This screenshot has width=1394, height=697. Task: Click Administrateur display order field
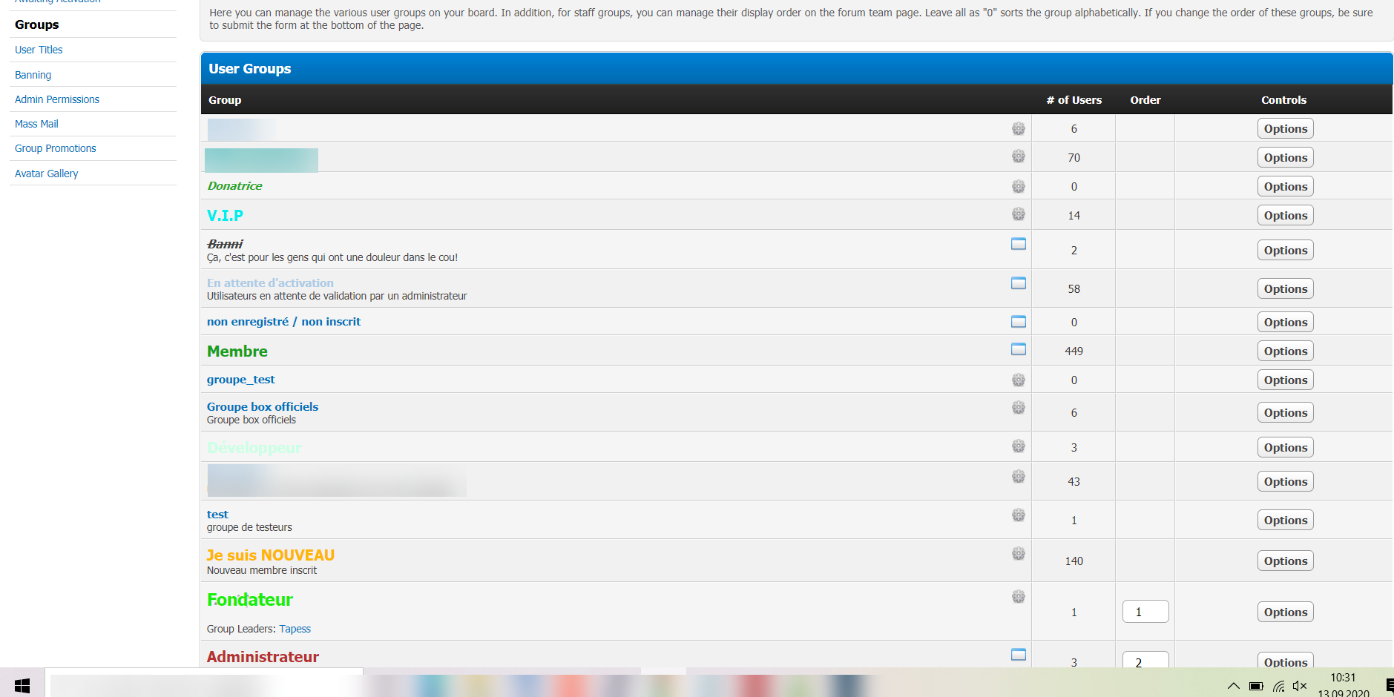[x=1145, y=660]
